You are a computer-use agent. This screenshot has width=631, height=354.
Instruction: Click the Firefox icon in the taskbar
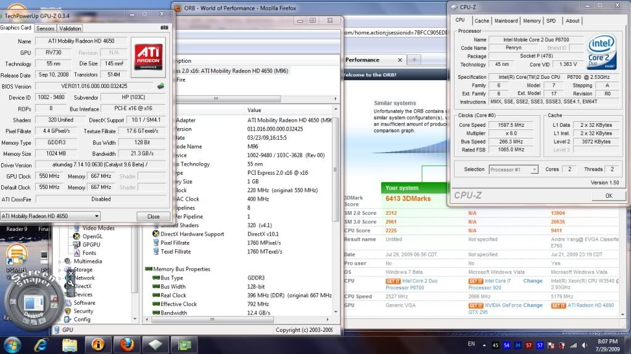point(126,343)
